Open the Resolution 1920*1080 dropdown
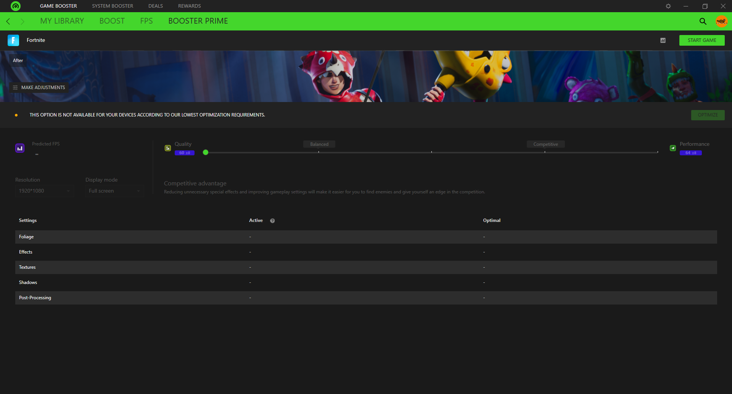This screenshot has width=732, height=394. (x=44, y=191)
